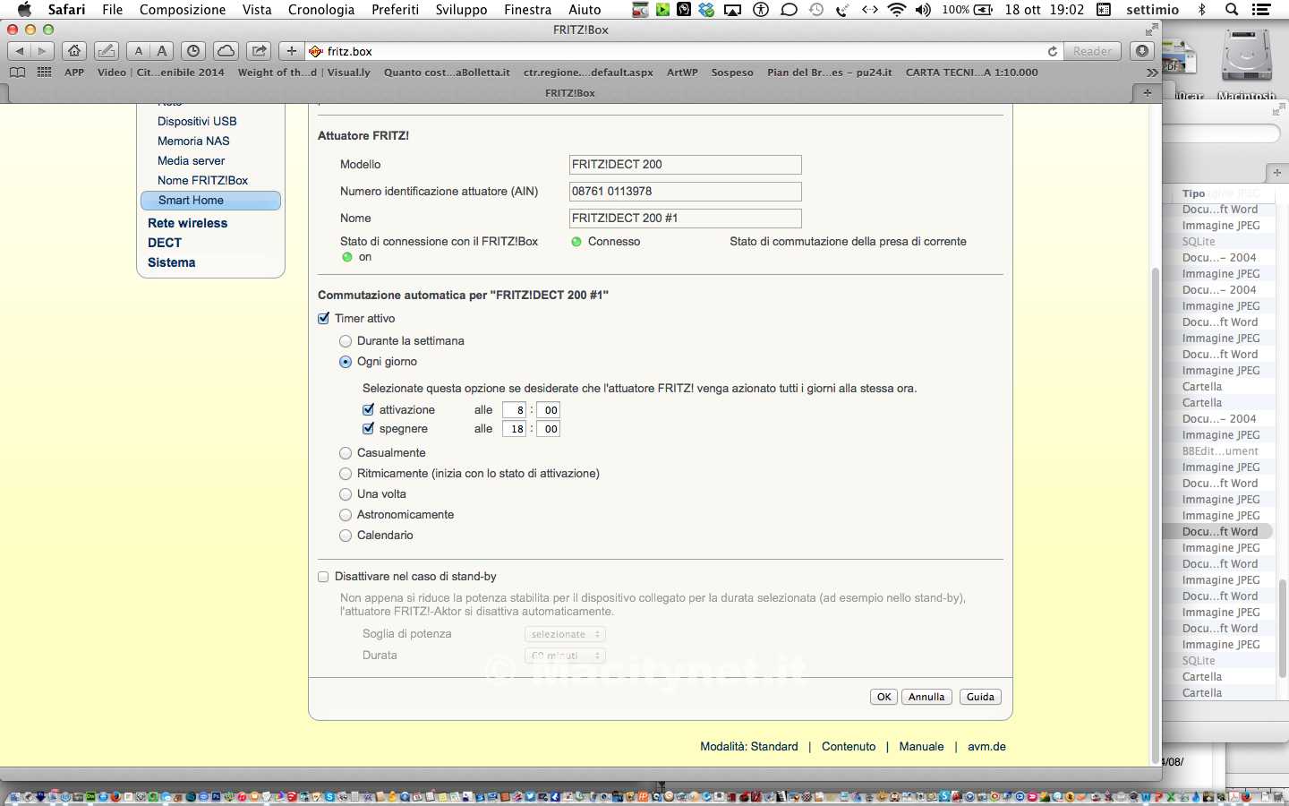Open the Cronologia menu
This screenshot has width=1289, height=806.
point(321,10)
